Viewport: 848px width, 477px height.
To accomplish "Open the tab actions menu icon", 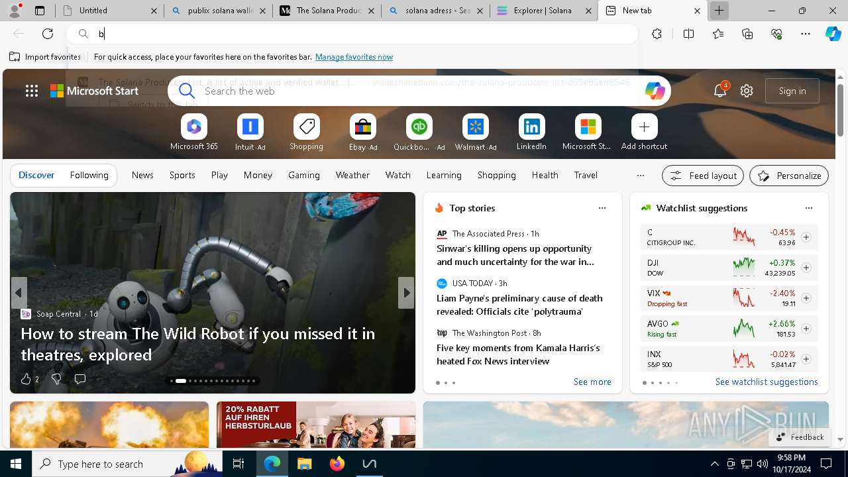I will coord(40,11).
